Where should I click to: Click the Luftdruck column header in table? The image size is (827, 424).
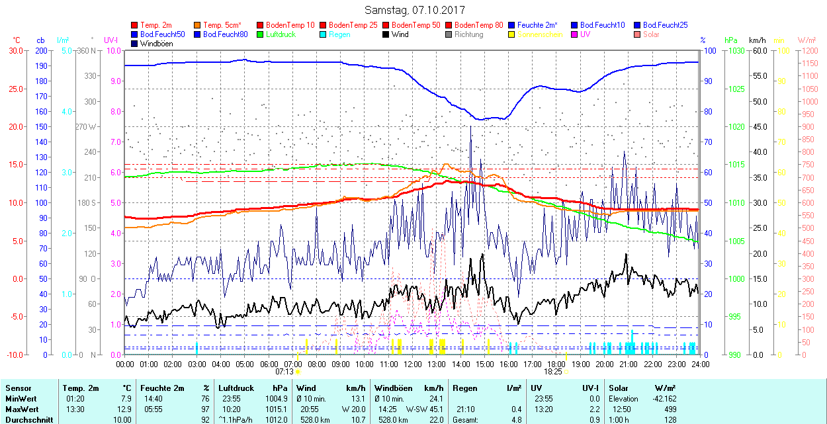tap(236, 388)
